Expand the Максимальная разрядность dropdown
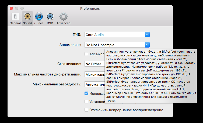The image size is (203, 123). tap(94, 84)
